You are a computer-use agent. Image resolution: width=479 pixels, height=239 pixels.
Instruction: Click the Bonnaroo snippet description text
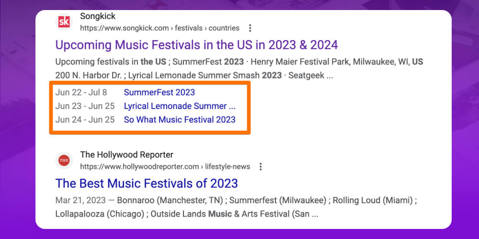pos(237,207)
